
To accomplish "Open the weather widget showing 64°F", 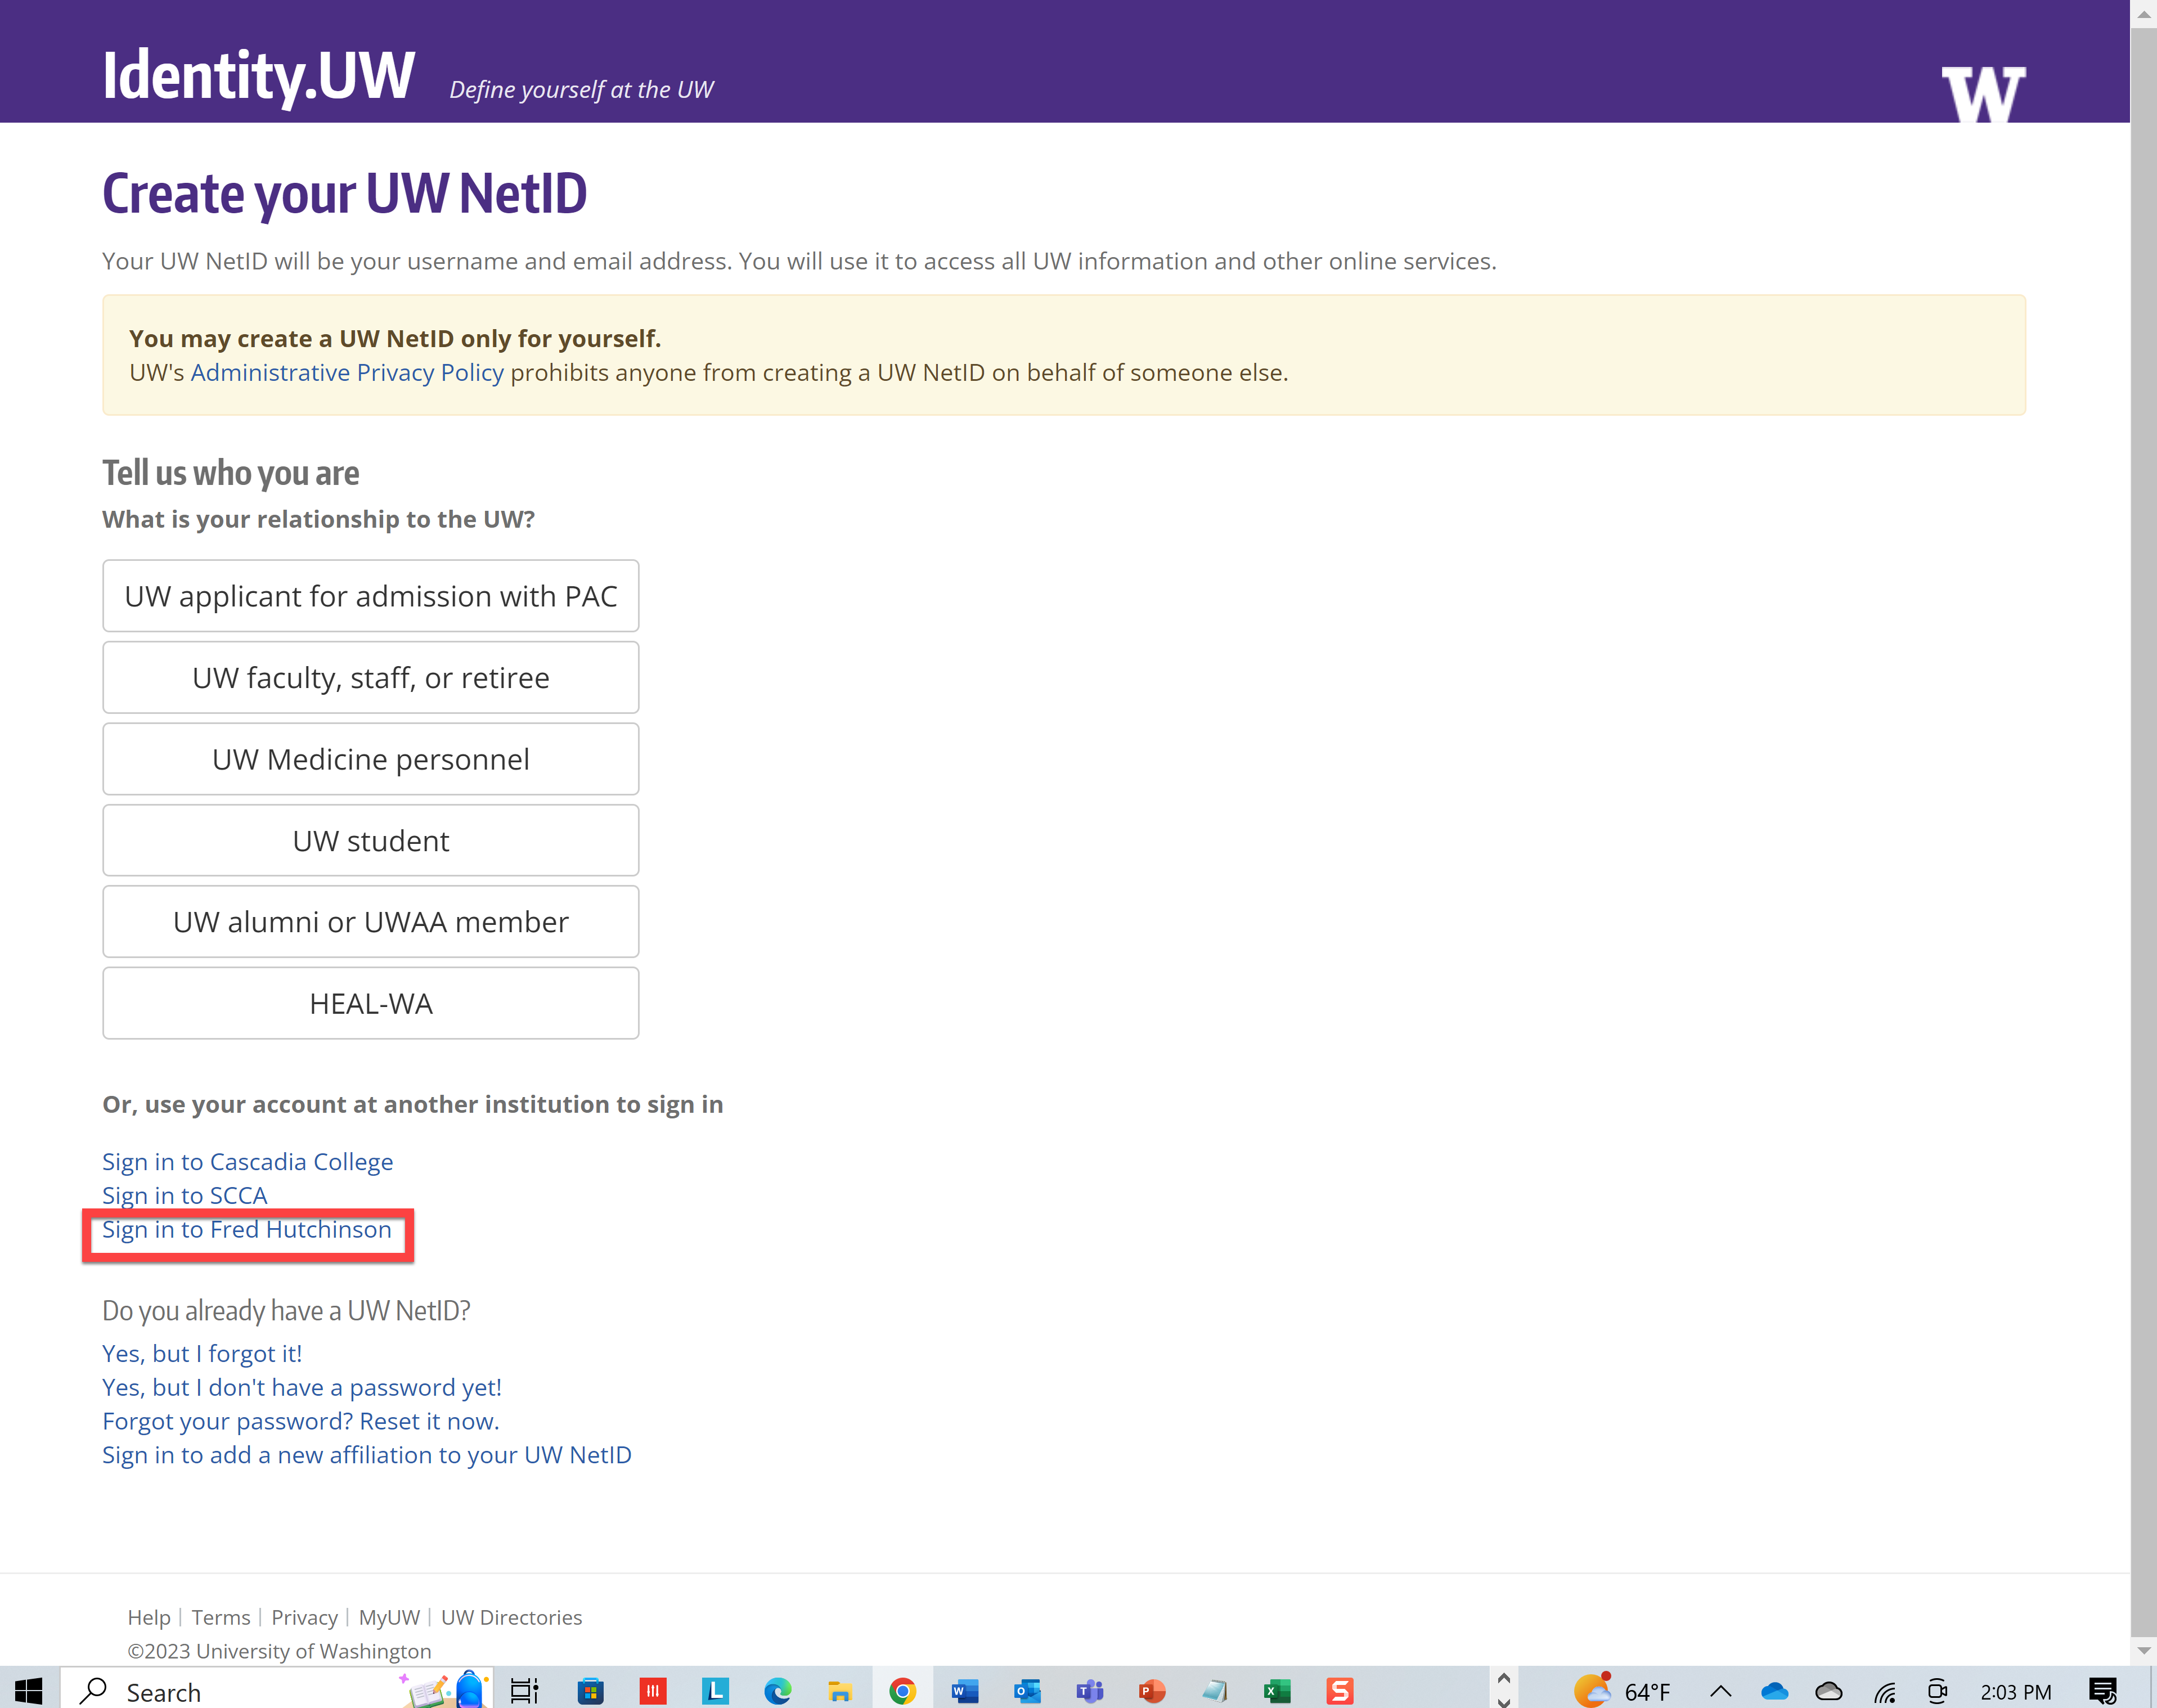I will [1621, 1691].
